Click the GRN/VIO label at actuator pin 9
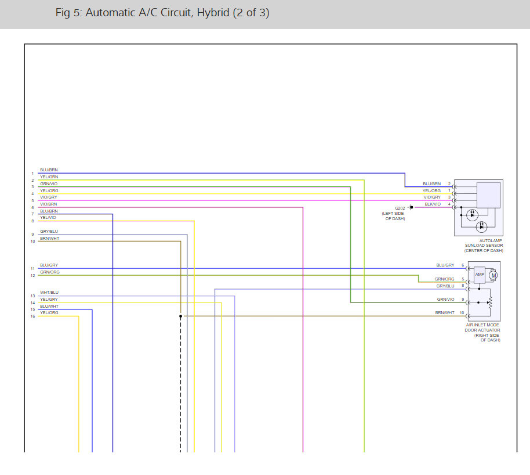 445,299
